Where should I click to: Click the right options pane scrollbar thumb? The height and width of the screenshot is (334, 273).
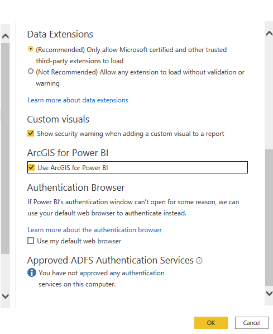269,218
